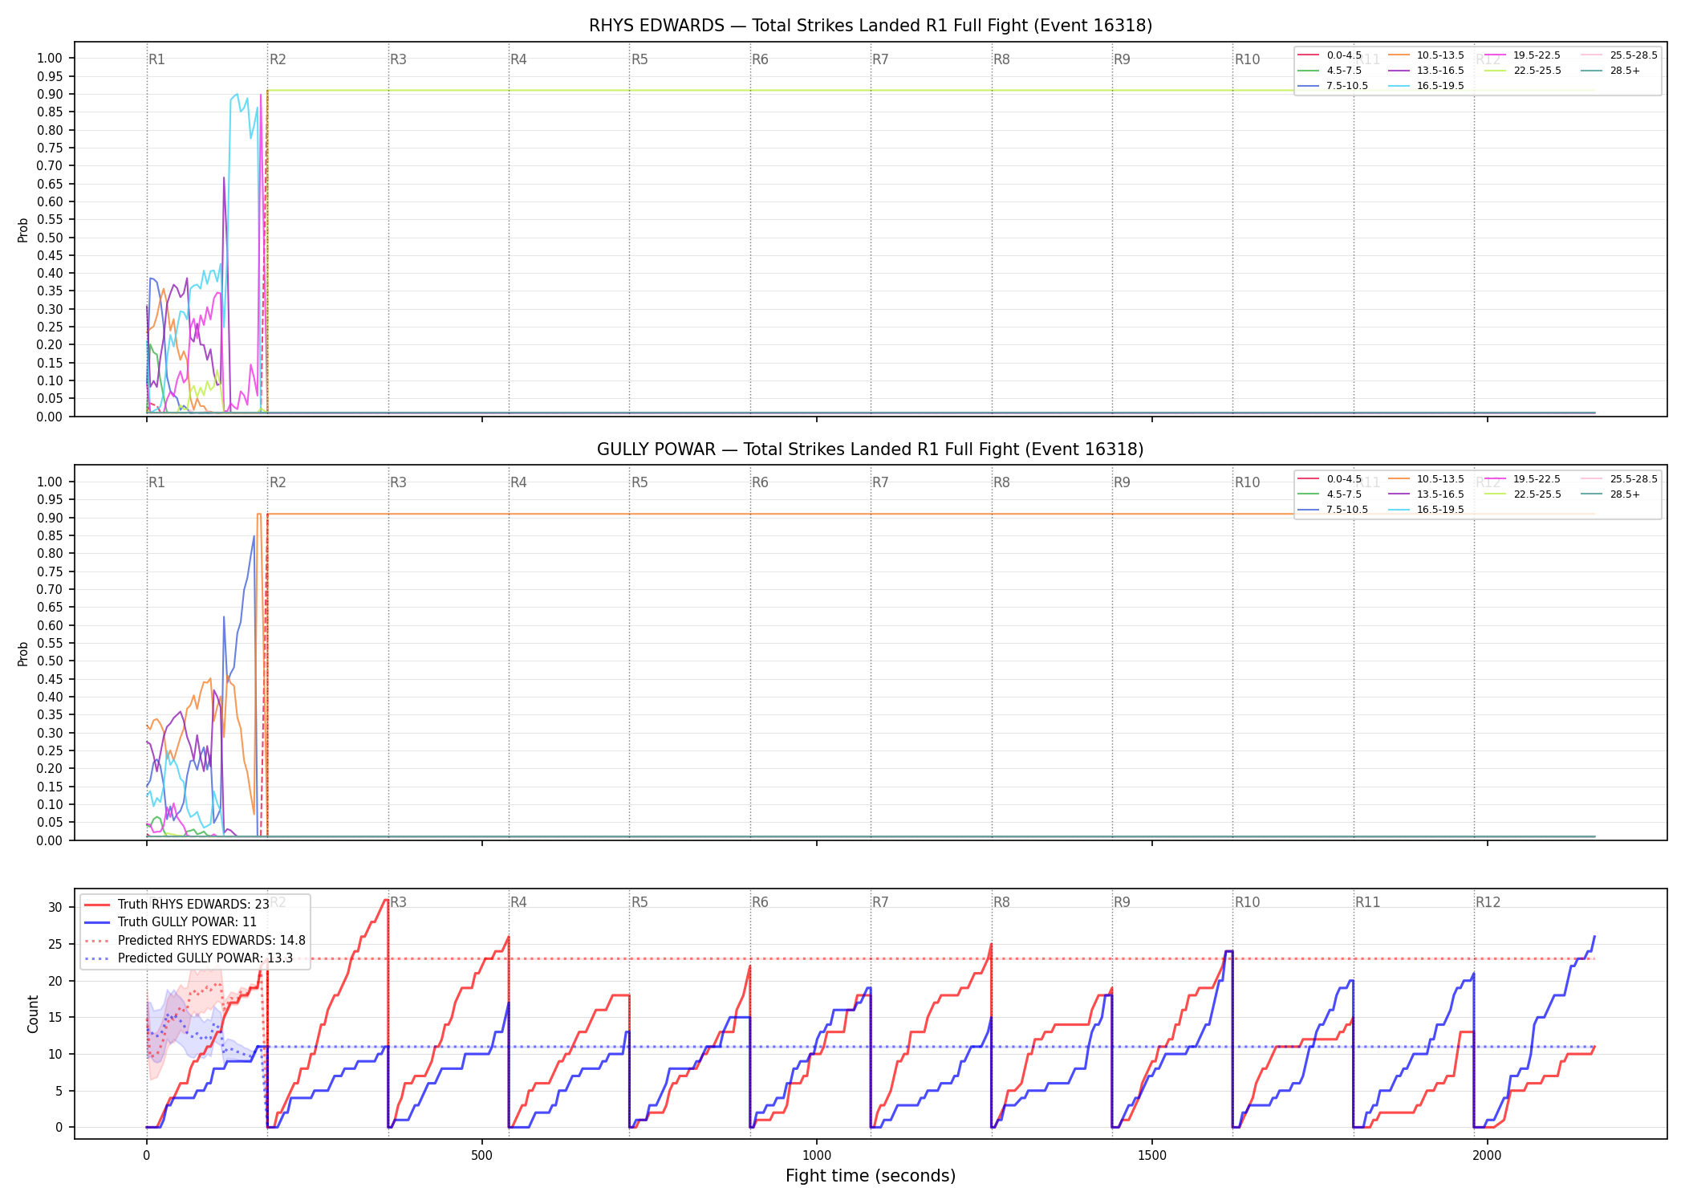The width and height of the screenshot is (1685, 1204).
Task: Click the R2 round marker in top chart
Action: click(278, 59)
